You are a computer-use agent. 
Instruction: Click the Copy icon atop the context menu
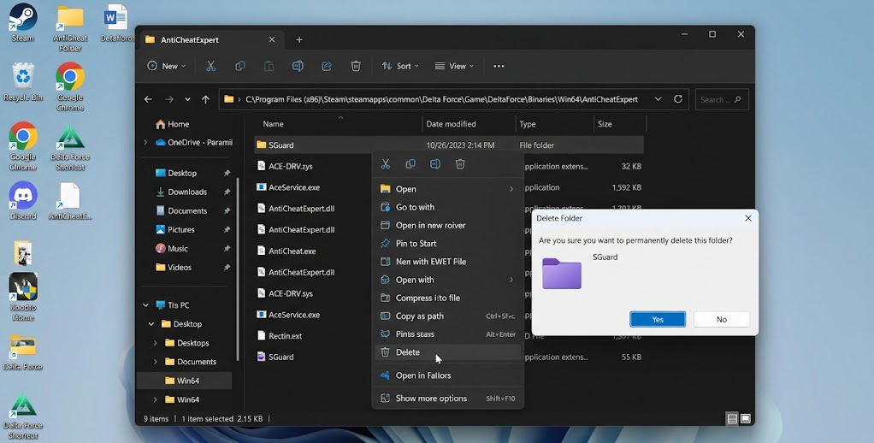410,164
